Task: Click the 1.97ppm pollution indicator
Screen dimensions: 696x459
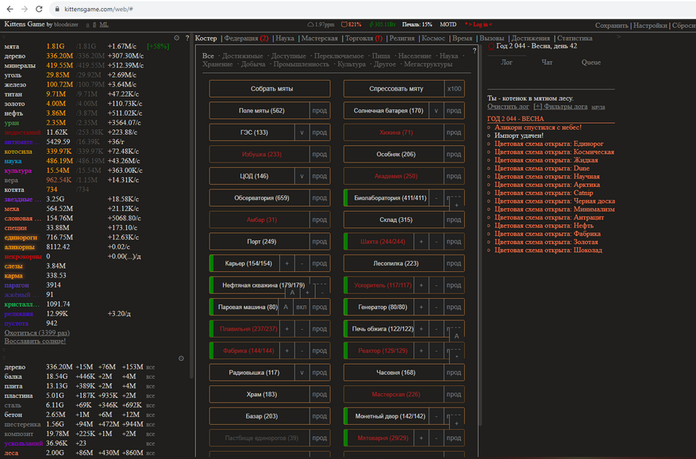Action: pyautogui.click(x=321, y=25)
